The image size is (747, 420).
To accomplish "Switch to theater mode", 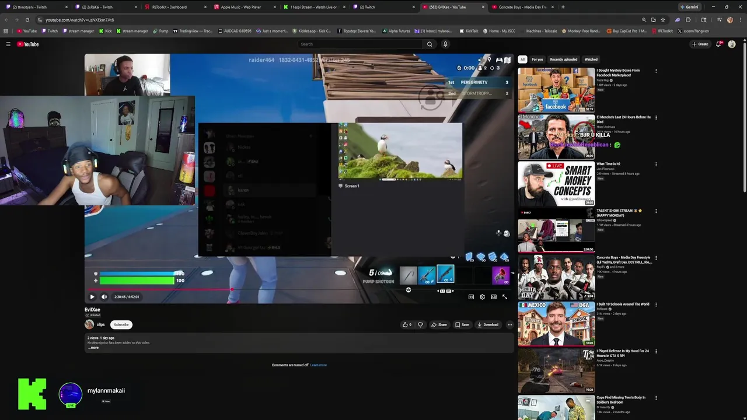I will [494, 297].
